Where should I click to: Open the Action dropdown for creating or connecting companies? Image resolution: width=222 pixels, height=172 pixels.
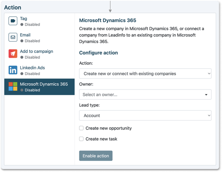[145, 74]
